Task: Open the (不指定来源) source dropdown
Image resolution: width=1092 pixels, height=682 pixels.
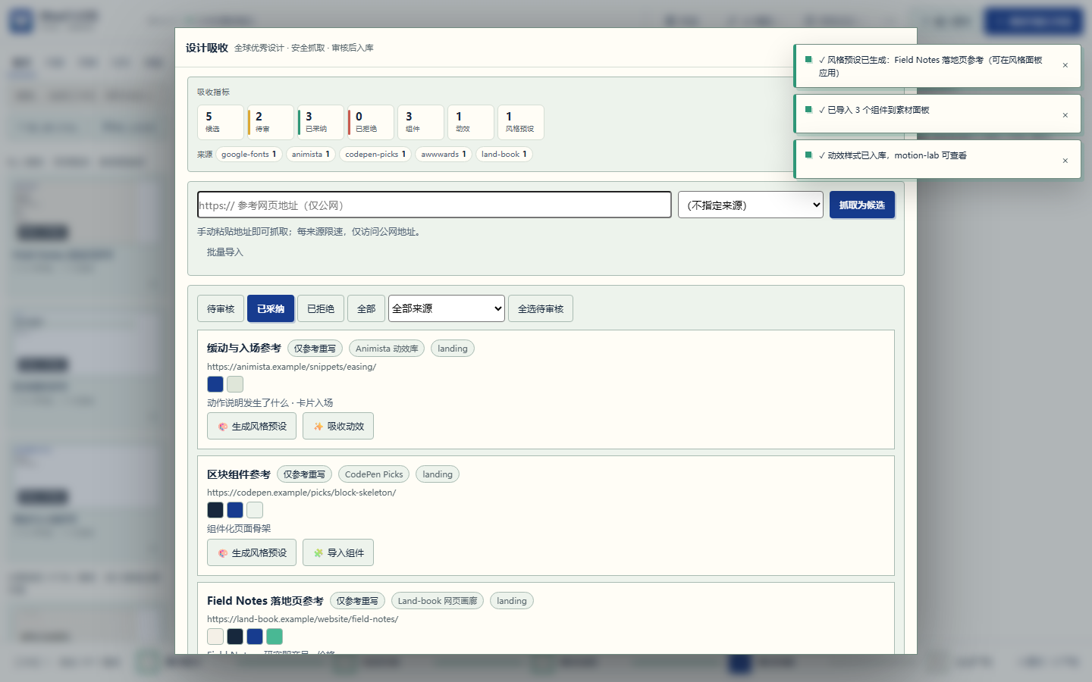Action: coord(751,205)
